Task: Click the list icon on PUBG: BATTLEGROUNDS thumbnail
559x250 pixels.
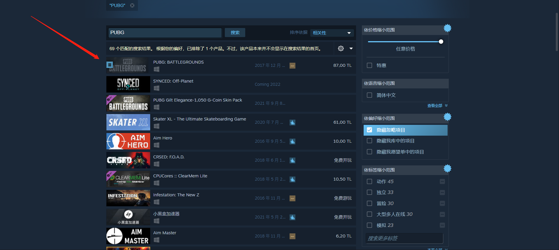Action: [x=110, y=65]
